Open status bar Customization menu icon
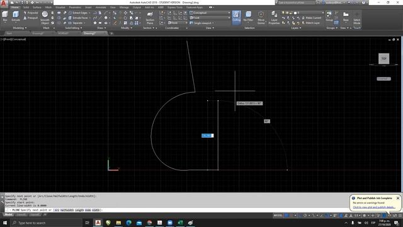 pos(400,216)
